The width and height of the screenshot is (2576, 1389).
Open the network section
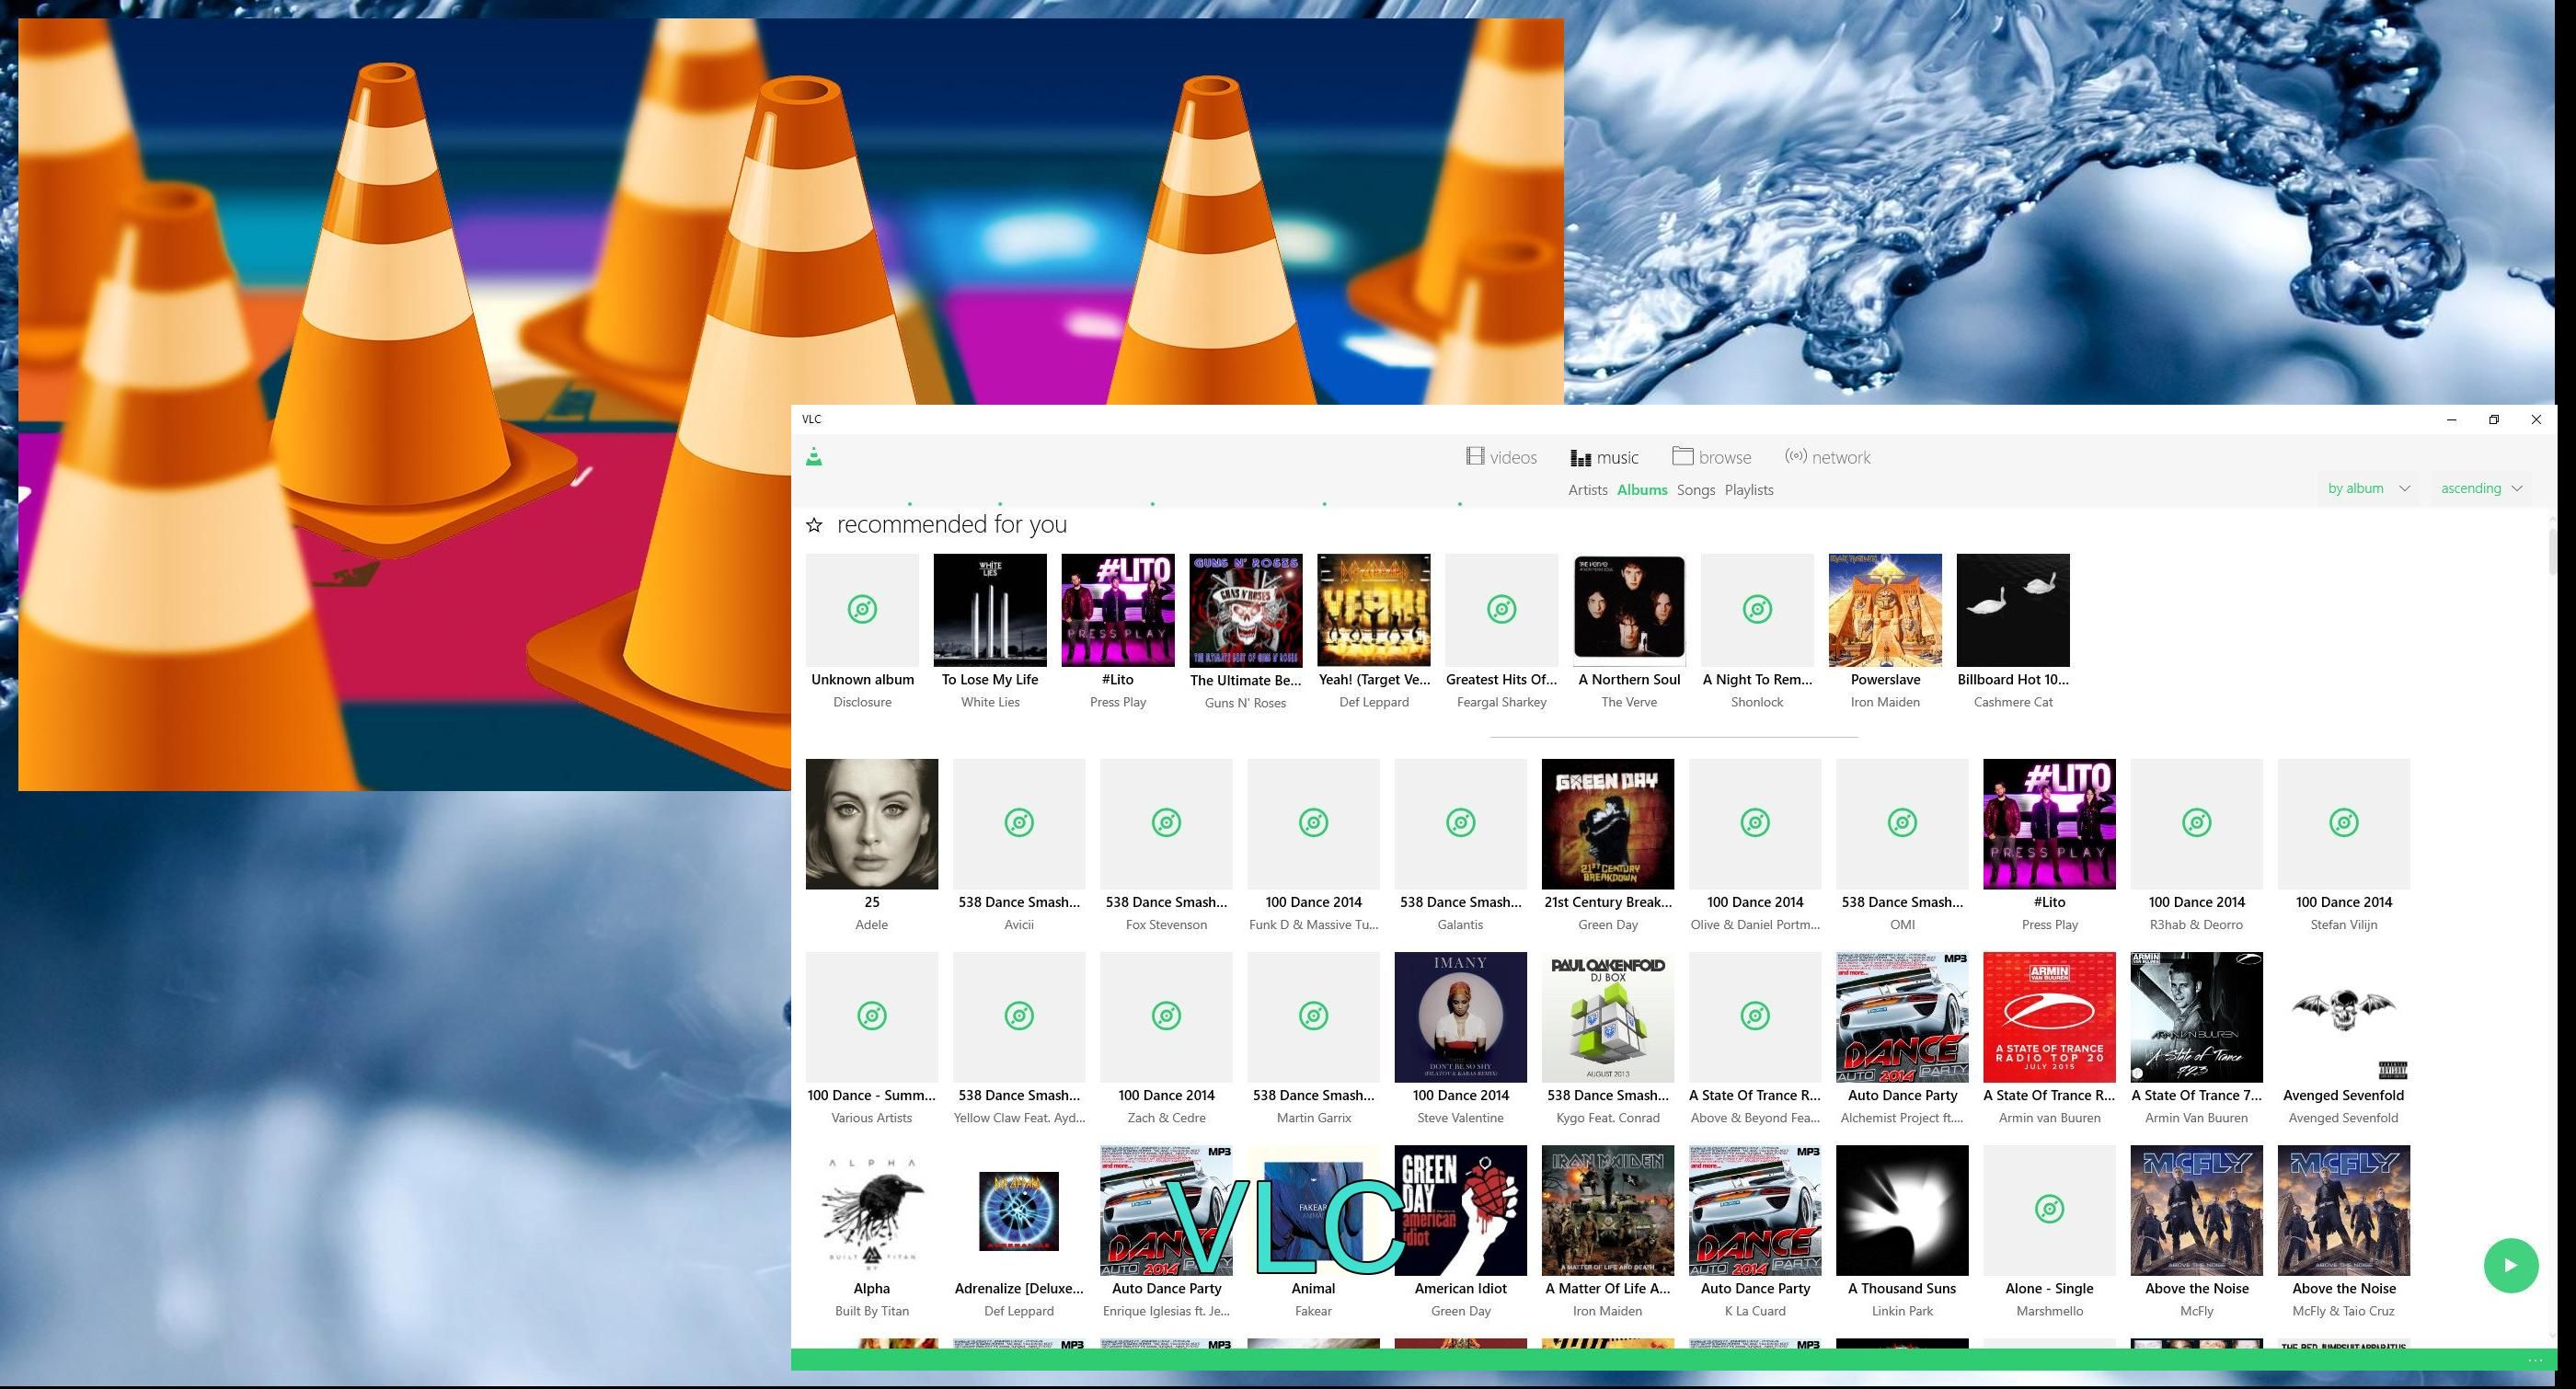1828,457
